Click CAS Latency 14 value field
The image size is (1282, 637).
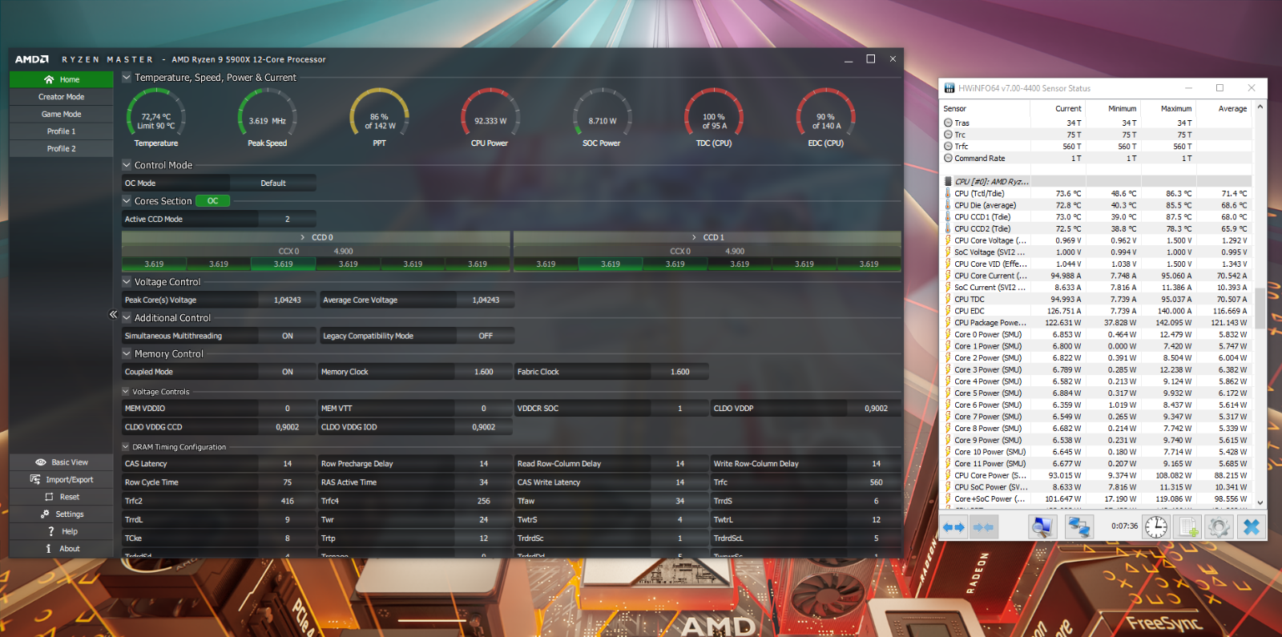click(x=288, y=464)
